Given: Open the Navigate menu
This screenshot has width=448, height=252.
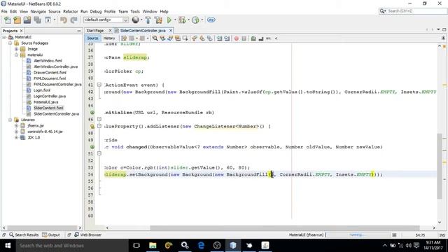Looking at the screenshot, I should [x=38, y=11].
